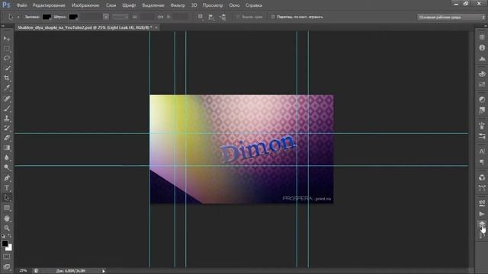The image size is (488, 274).
Task: Open the Navigator panel wheel icon
Action: point(482,37)
